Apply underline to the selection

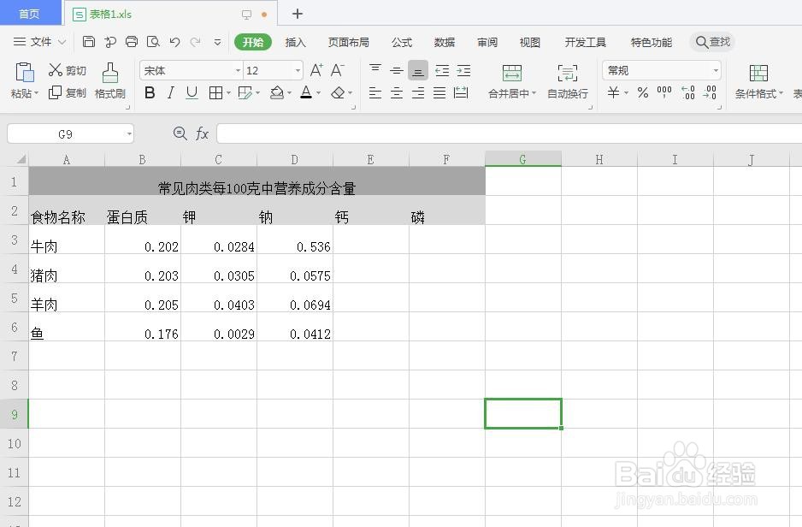point(190,92)
